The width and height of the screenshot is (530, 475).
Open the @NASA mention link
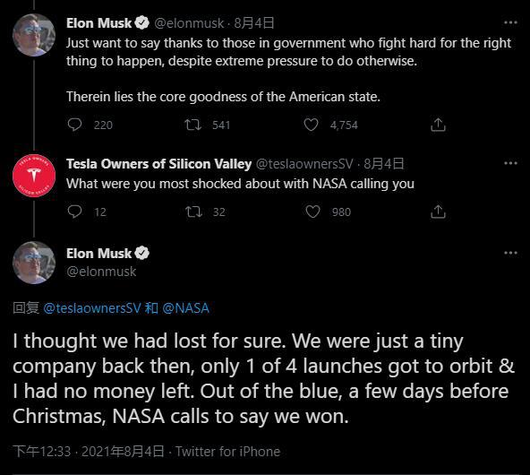click(185, 308)
